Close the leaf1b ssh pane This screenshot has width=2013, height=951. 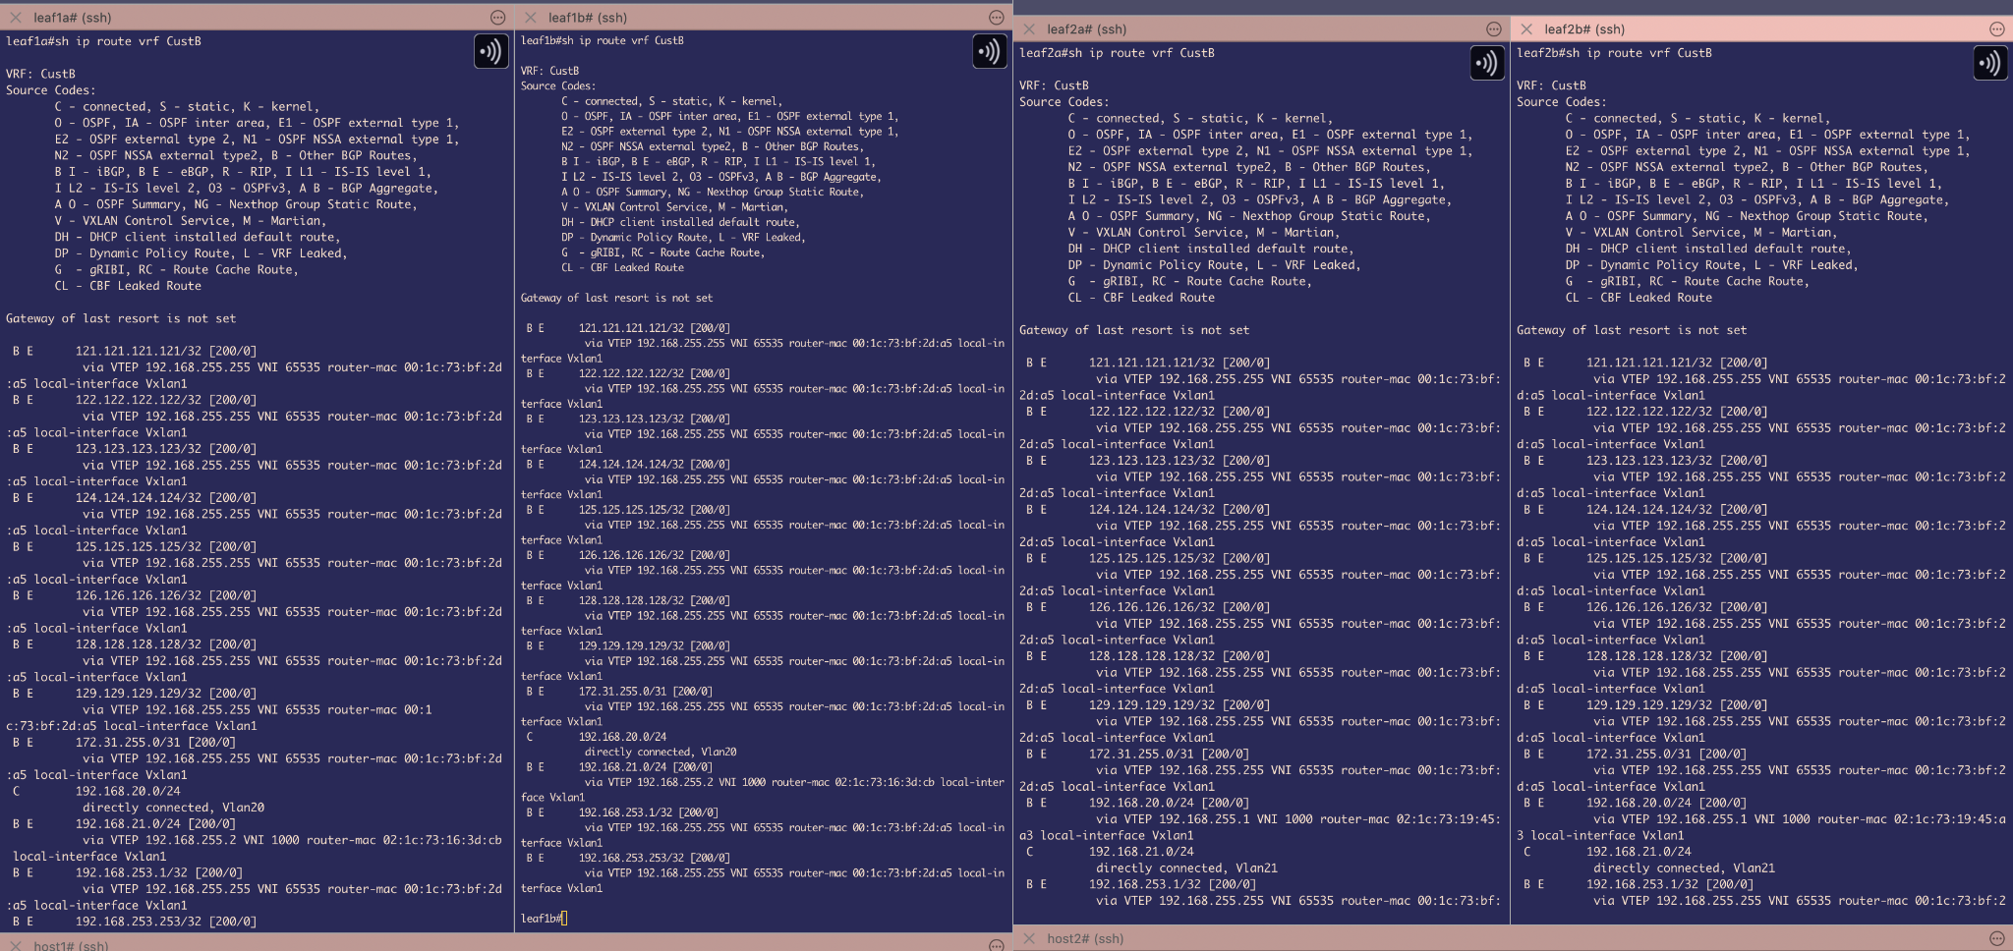pos(531,18)
